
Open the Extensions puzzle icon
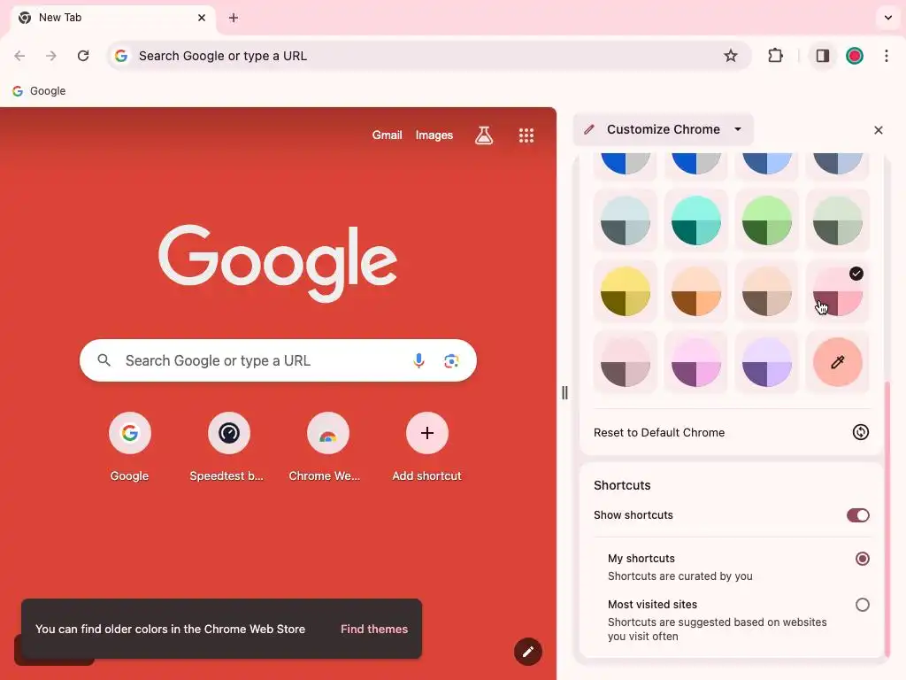click(x=775, y=56)
